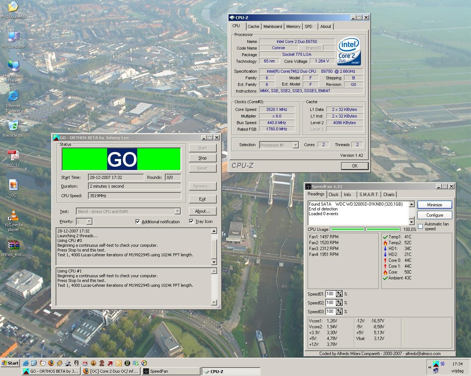Stop the Orthos stress test
The width and height of the screenshot is (471, 376).
point(202,158)
